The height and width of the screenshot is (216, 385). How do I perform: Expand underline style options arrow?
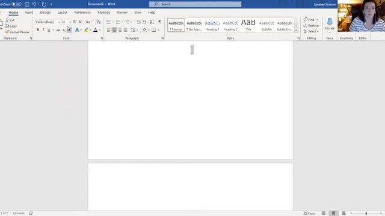53,30
